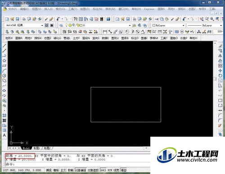
Task: Select the Circle draw tool
Action: (4, 76)
